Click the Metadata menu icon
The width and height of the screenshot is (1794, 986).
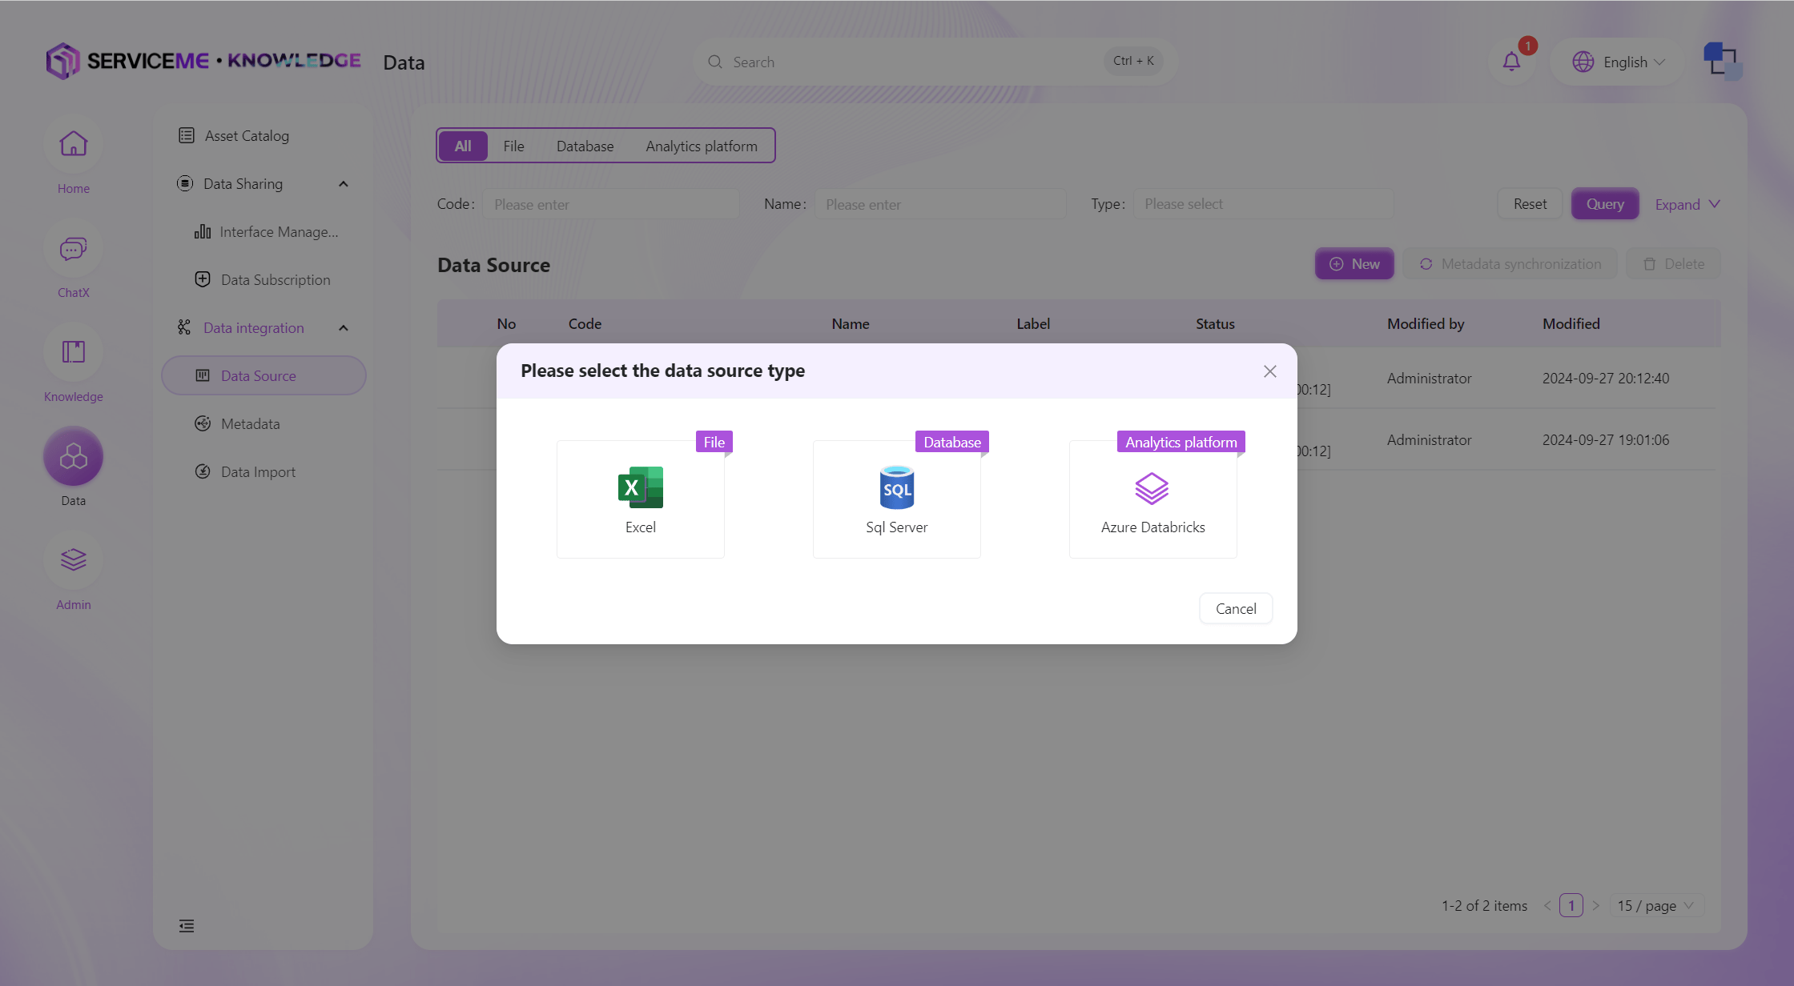coord(203,423)
